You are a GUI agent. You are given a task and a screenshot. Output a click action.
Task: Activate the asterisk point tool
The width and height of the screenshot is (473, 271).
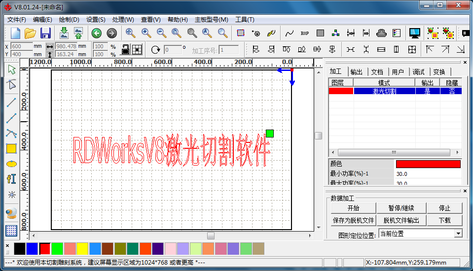12,195
